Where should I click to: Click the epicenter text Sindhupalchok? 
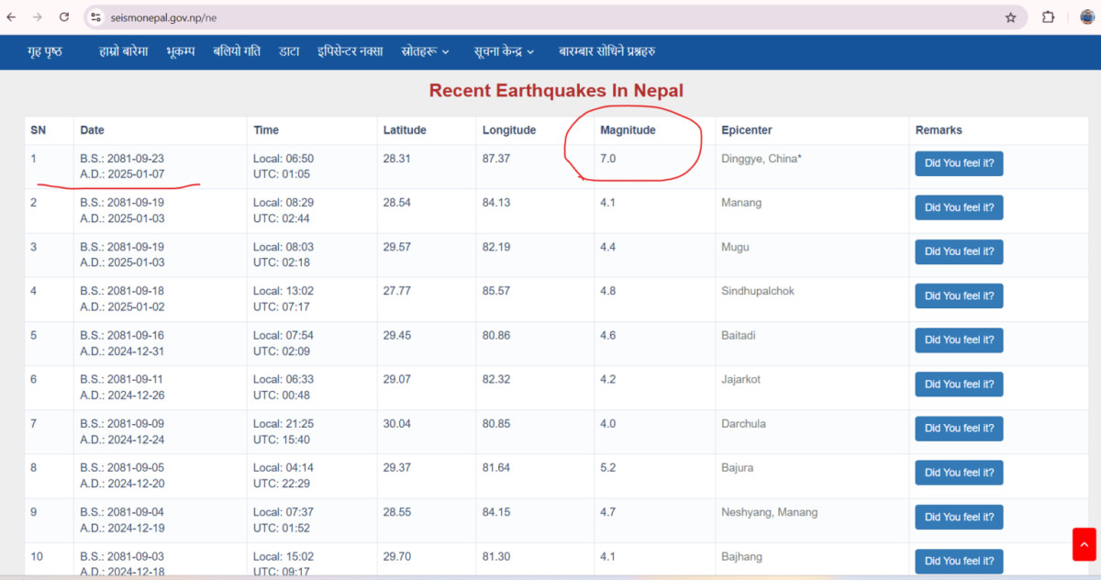point(758,291)
